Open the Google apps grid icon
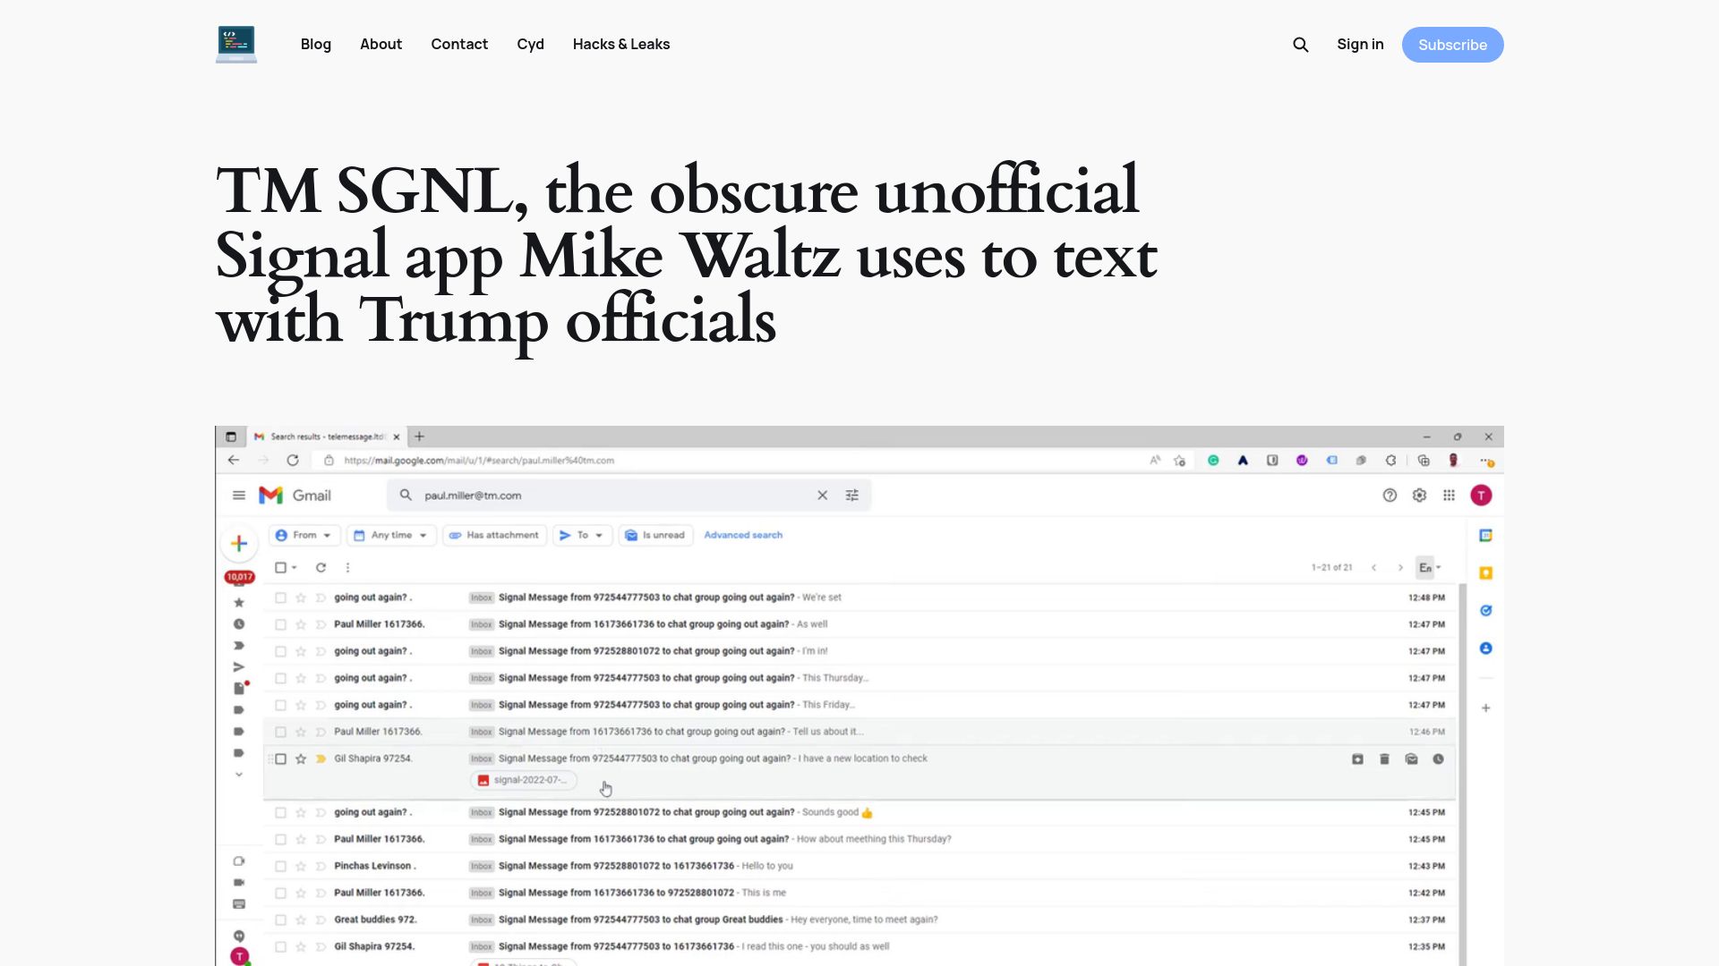This screenshot has height=966, width=1719. 1449,496
